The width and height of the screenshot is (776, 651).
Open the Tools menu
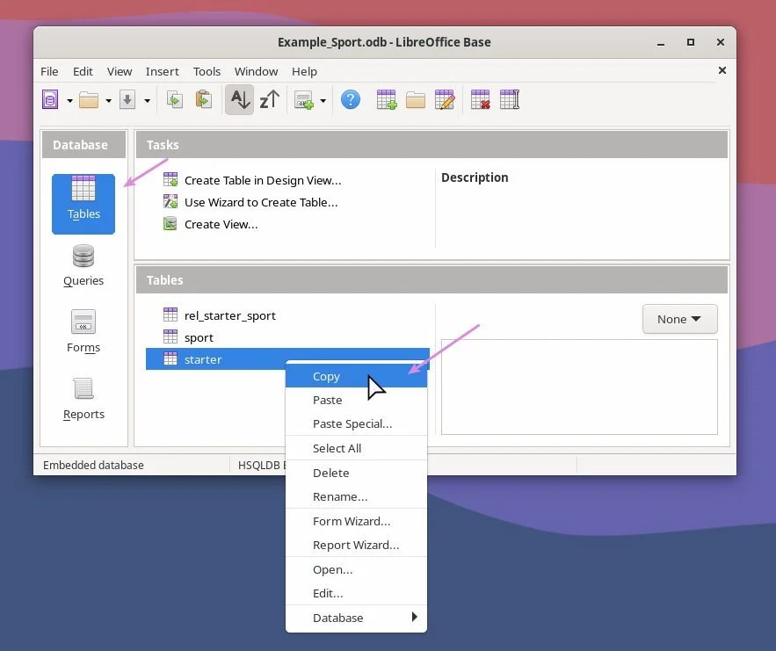[207, 71]
